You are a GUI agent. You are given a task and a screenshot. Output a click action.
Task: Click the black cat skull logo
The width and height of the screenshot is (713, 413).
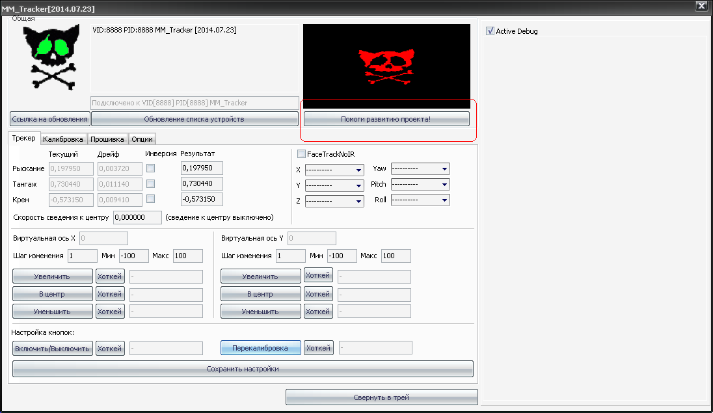tap(51, 57)
